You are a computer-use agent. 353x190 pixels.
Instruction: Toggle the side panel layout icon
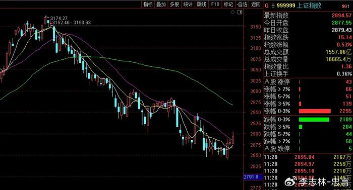[240, 13]
